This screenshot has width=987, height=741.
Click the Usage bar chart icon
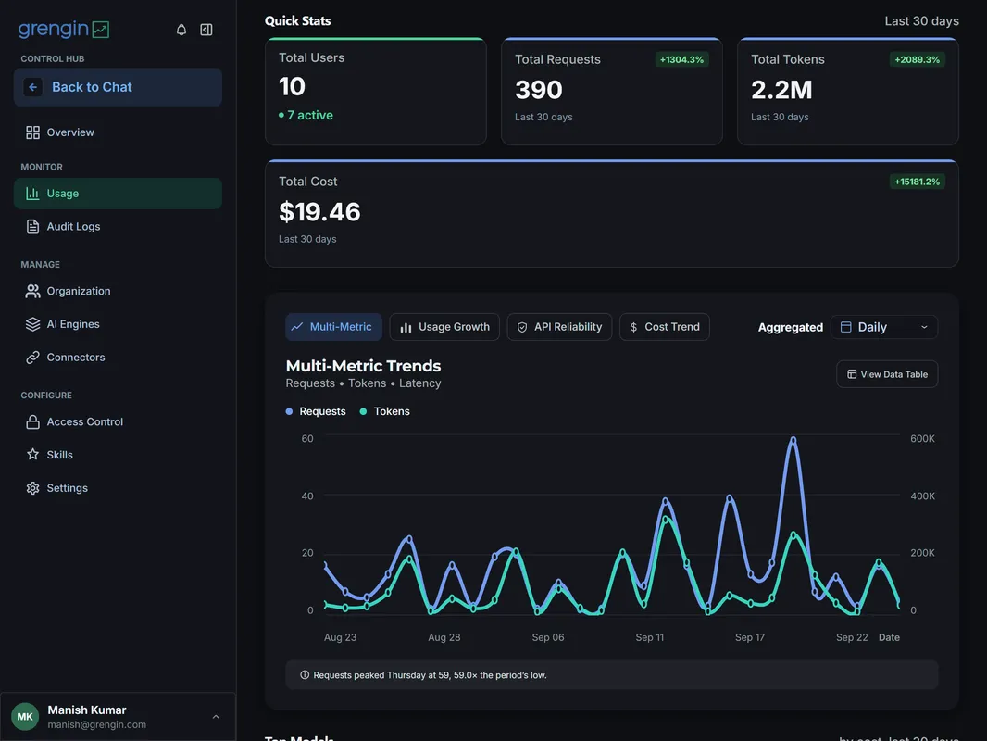coord(32,194)
